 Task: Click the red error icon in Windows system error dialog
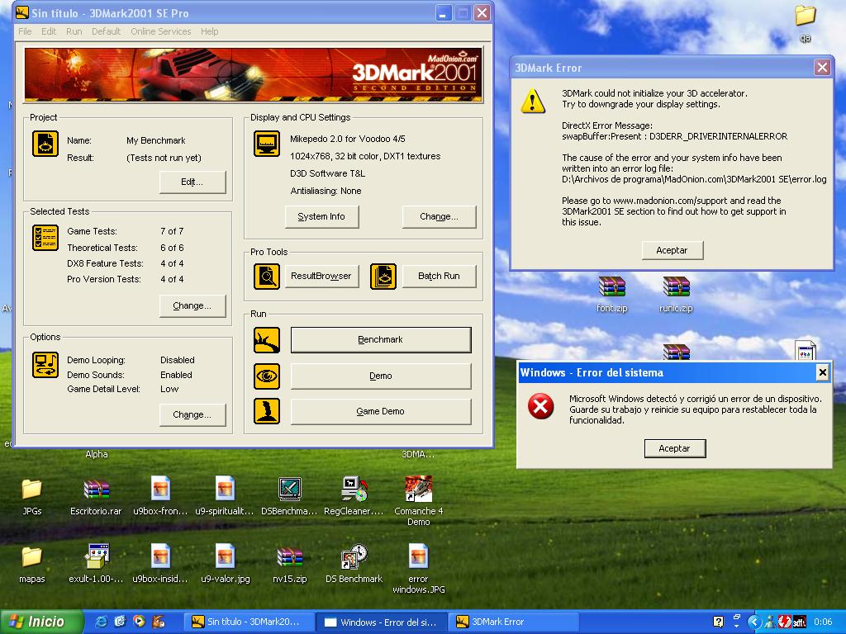tap(540, 406)
